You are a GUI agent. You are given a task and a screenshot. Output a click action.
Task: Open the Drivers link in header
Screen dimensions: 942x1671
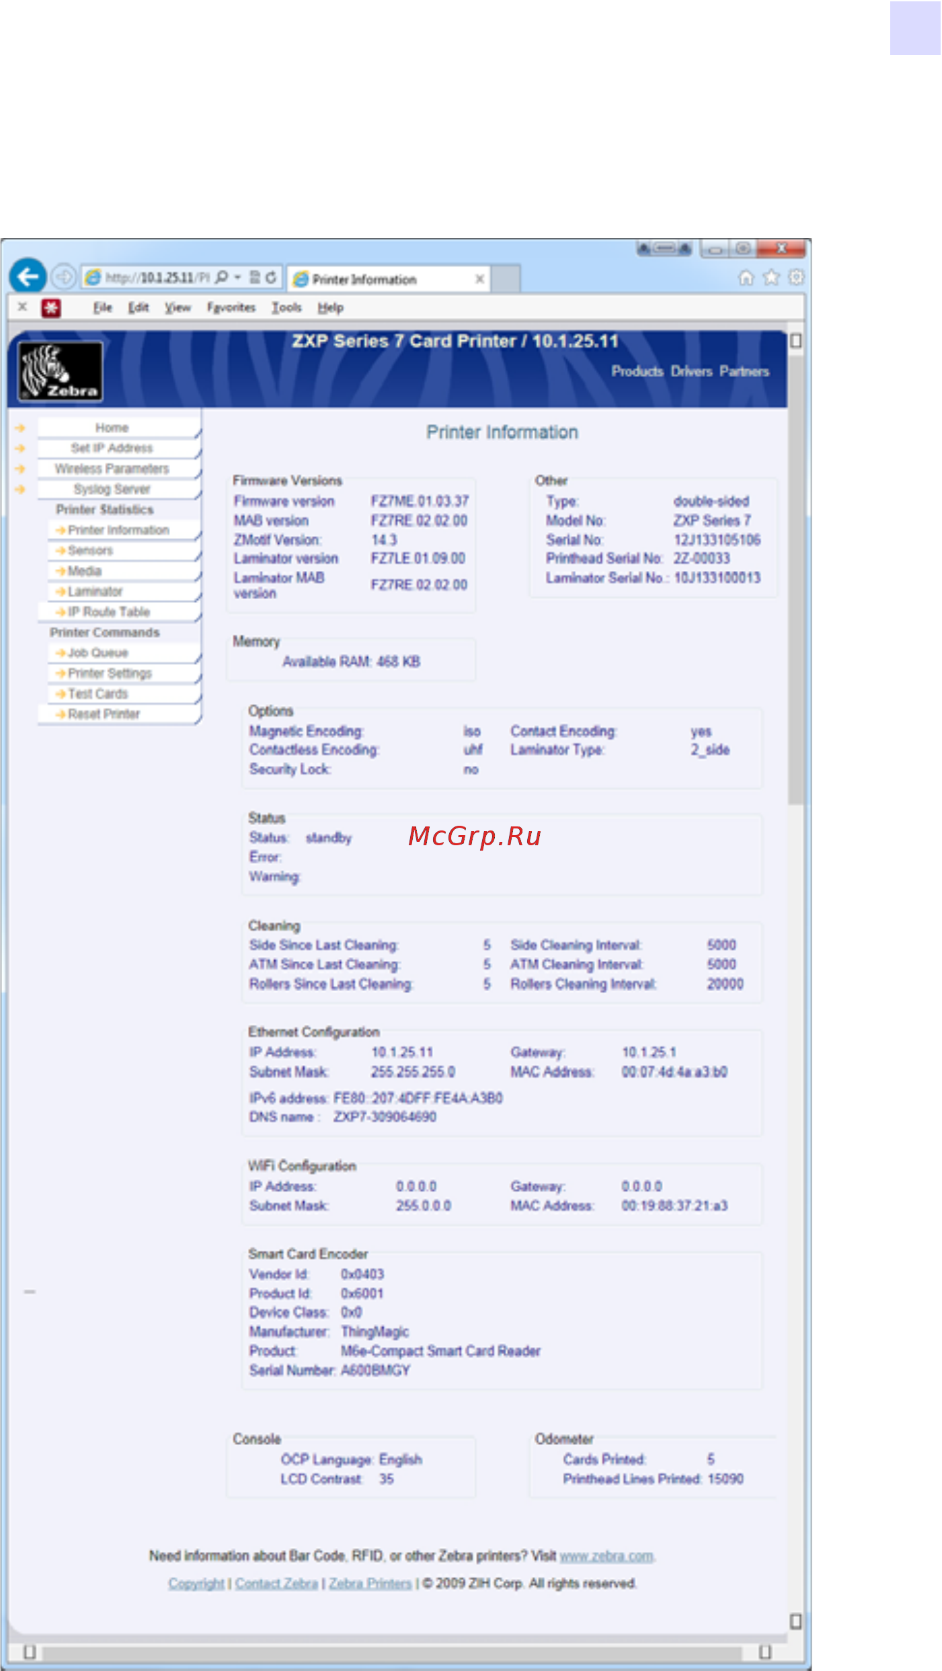pos(691,371)
